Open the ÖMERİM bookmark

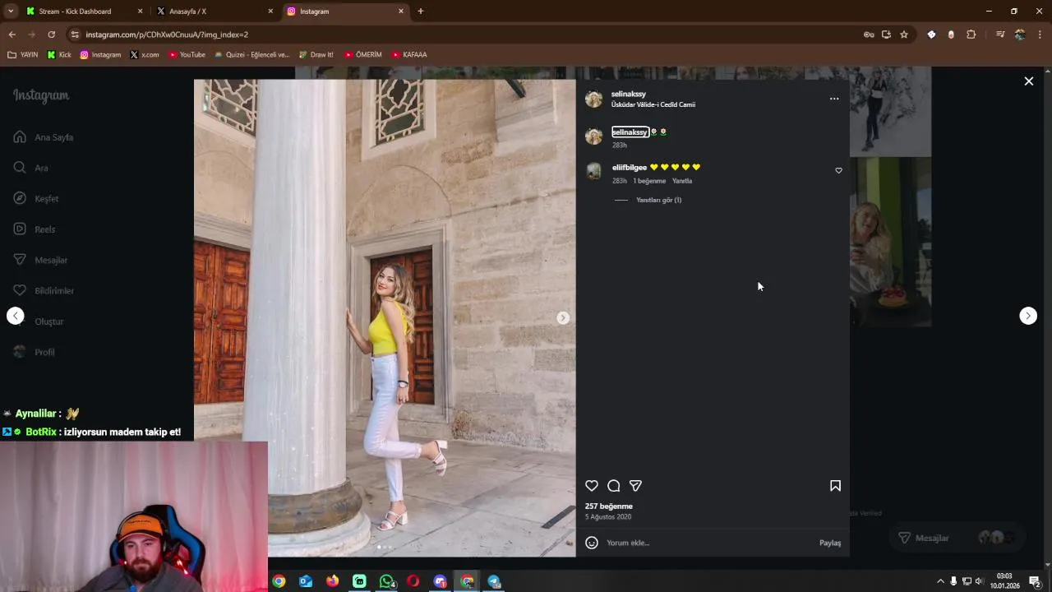click(x=362, y=55)
